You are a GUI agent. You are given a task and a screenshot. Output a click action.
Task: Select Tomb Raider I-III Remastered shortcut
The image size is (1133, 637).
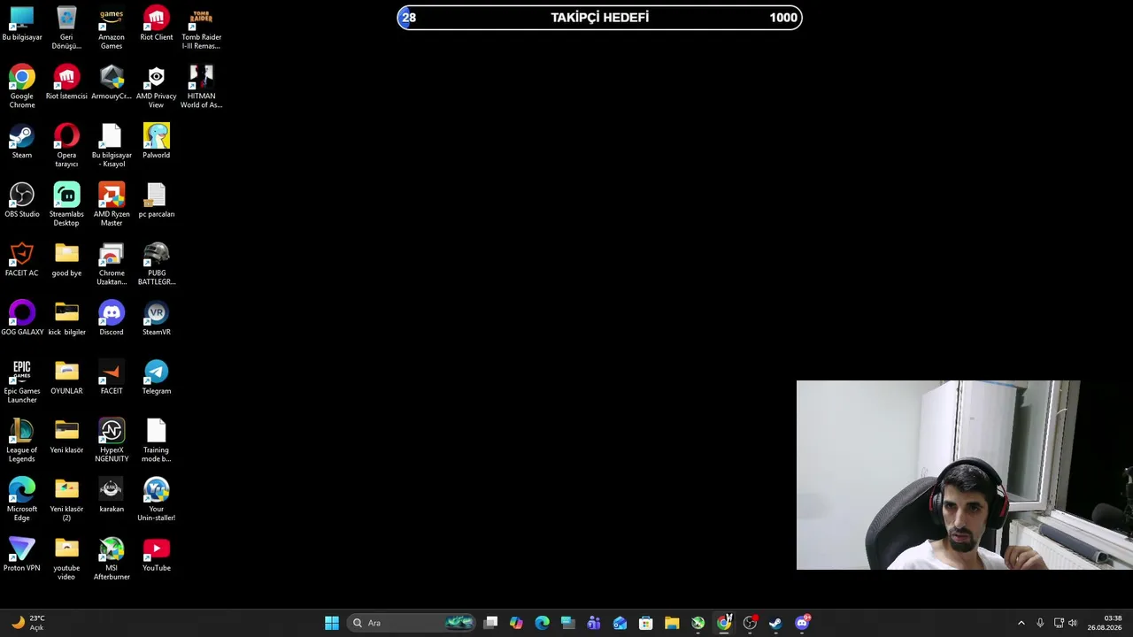(x=201, y=27)
